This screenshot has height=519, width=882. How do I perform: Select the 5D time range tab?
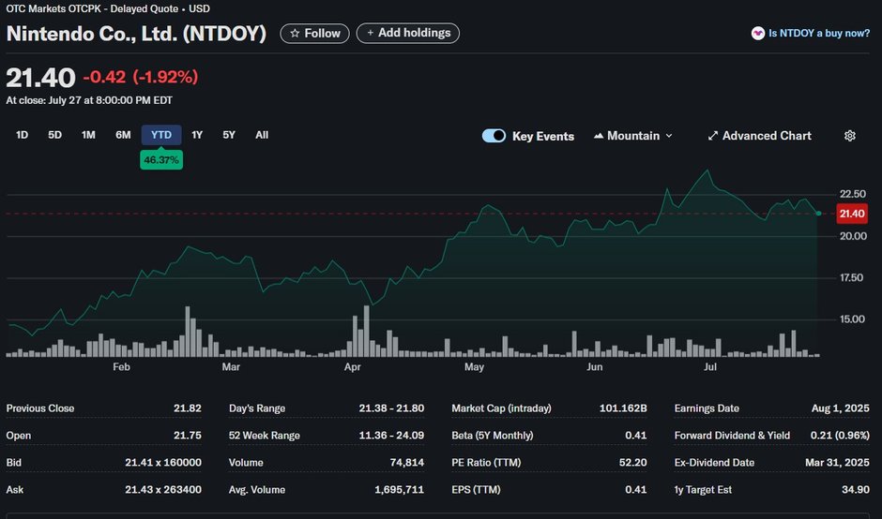pyautogui.click(x=54, y=135)
